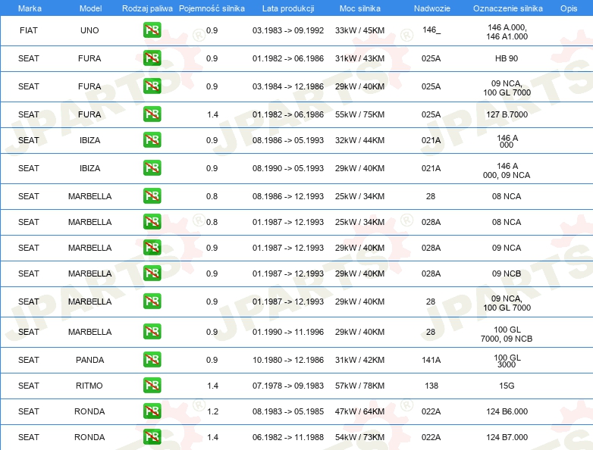Click the fuel icon in the MARBELLA 08.1986 row
593x450 pixels.
pyautogui.click(x=152, y=196)
